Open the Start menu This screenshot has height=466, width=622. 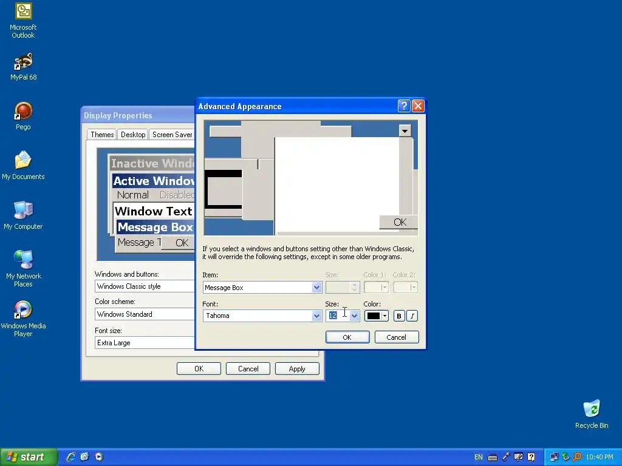(29, 457)
